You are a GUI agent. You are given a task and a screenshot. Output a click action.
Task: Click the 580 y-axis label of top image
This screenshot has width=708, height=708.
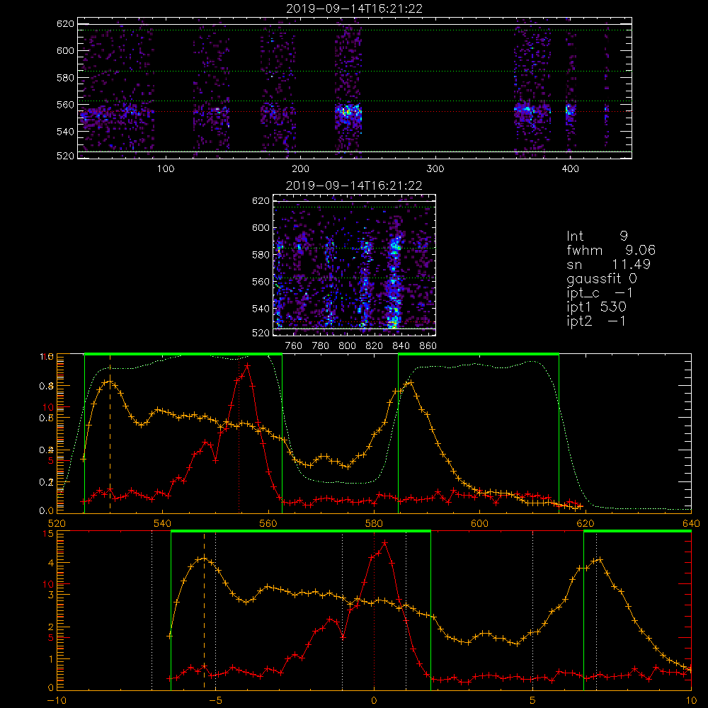click(65, 78)
